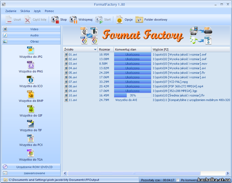Pause conversion with the Wstrzymaj button

point(81,20)
